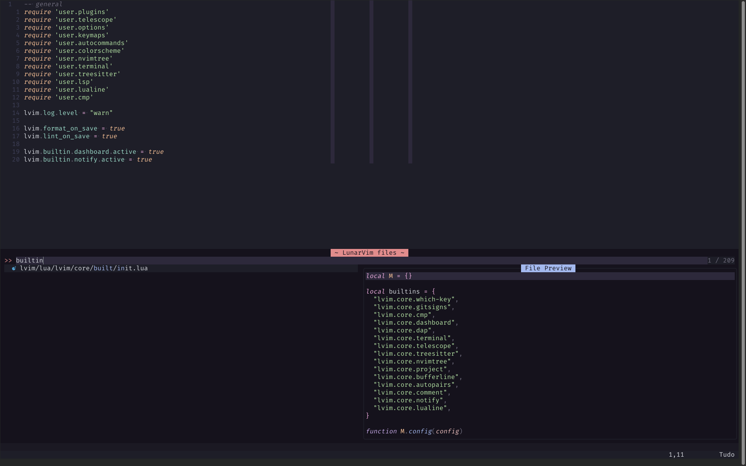This screenshot has width=746, height=466.
Task: Place cursor on require 'user.plugins' line
Action: 66,12
